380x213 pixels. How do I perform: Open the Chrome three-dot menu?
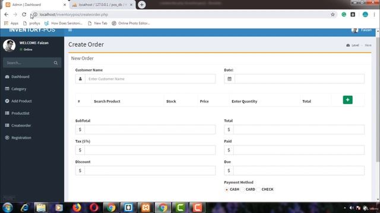374,14
